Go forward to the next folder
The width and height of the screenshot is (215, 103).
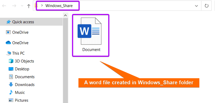[x=14, y=6]
